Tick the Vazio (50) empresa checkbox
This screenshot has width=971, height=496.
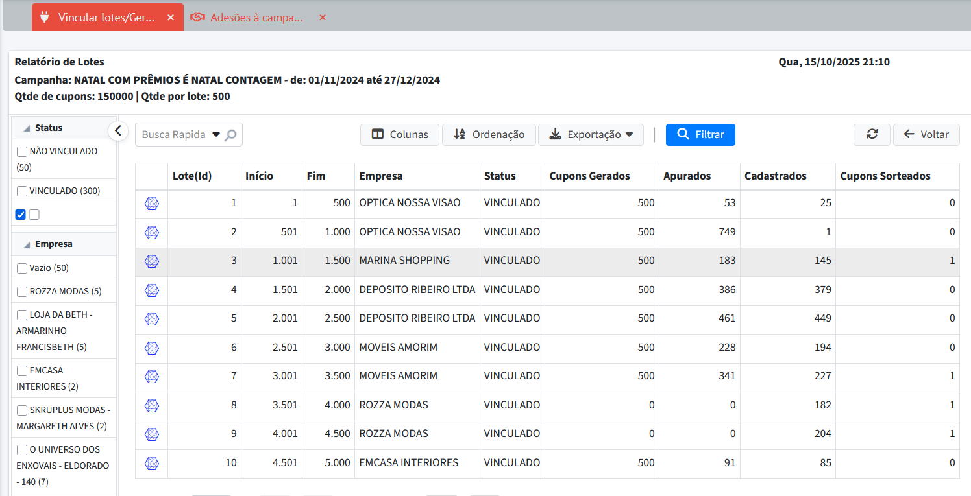(x=22, y=268)
